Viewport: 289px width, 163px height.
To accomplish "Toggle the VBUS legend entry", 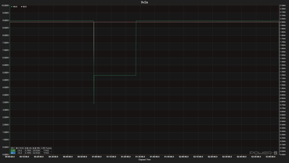I will click(14, 7).
